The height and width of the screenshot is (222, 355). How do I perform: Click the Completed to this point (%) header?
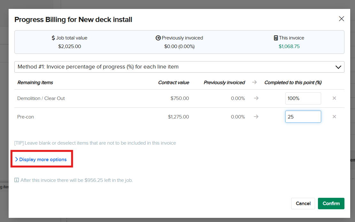293,82
